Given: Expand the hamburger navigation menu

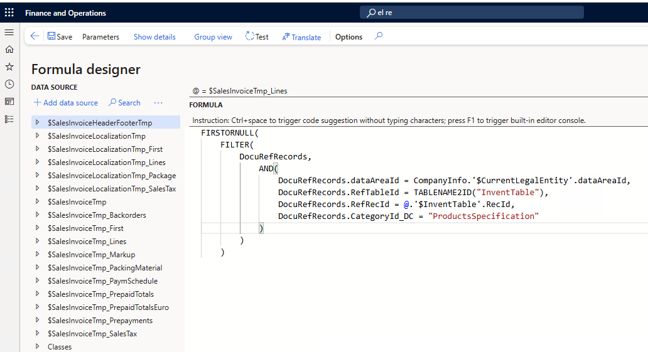Looking at the screenshot, I should tap(9, 32).
